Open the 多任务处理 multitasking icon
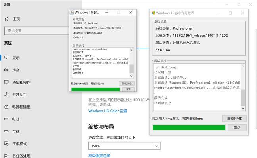Viewport: 257px width, 158px height. click(x=6, y=156)
